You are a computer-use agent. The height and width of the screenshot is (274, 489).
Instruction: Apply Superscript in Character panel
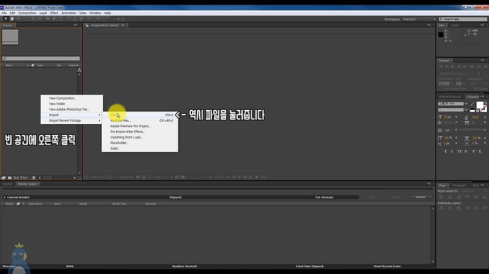[474, 151]
